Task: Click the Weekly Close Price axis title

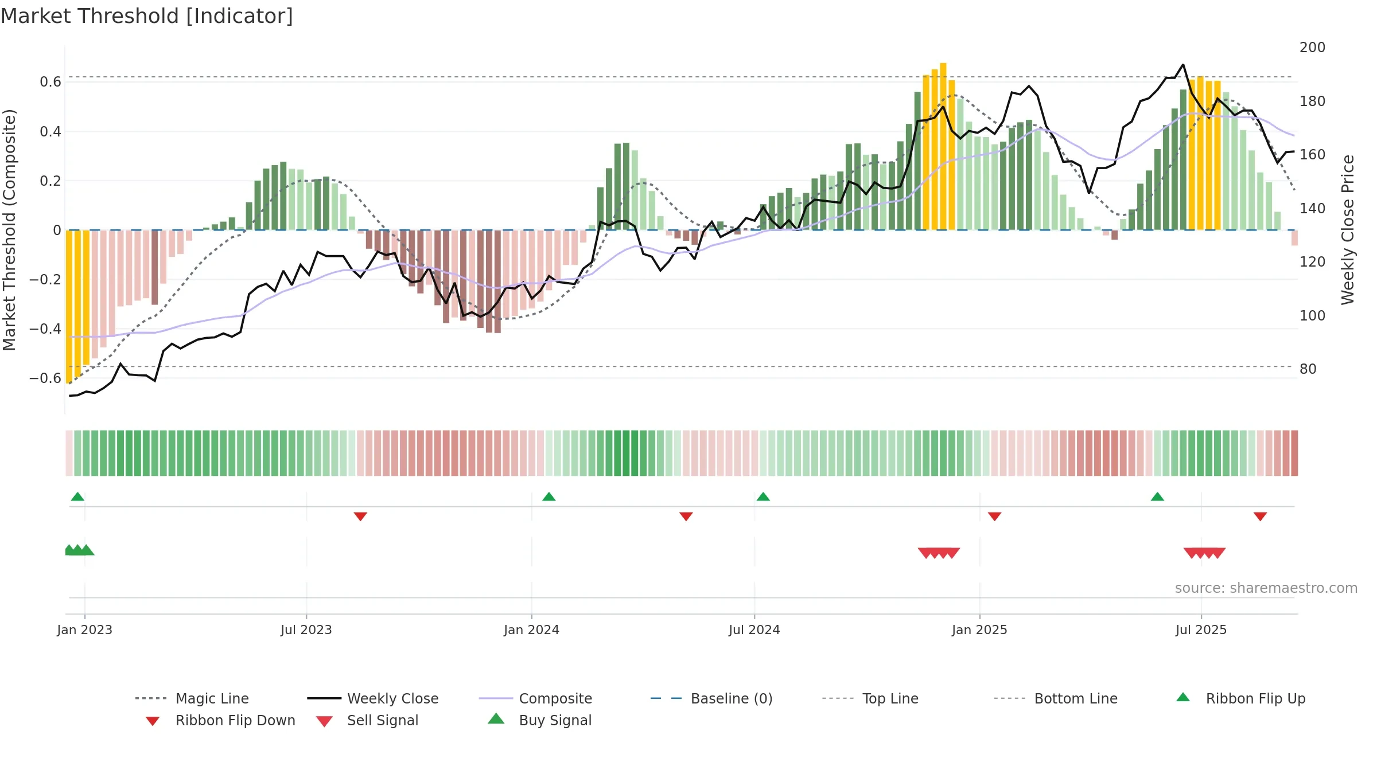Action: (1348, 230)
